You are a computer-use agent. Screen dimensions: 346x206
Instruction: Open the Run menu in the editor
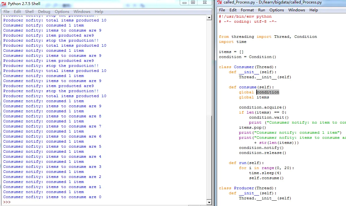(x=261, y=10)
